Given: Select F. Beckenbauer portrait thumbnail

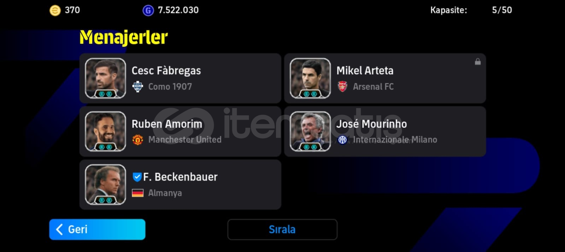Looking at the screenshot, I should (105, 185).
